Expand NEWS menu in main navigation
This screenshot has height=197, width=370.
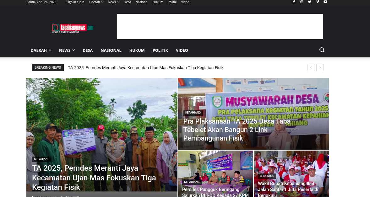67,50
